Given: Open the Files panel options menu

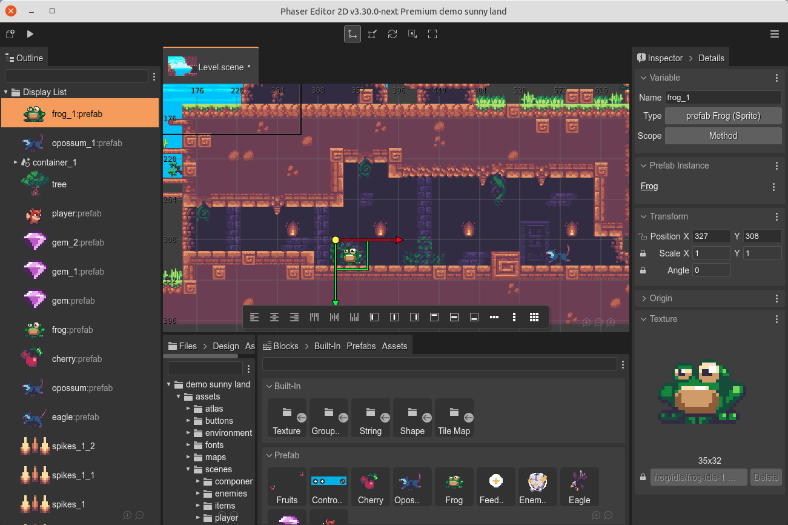Looking at the screenshot, I should (248, 369).
